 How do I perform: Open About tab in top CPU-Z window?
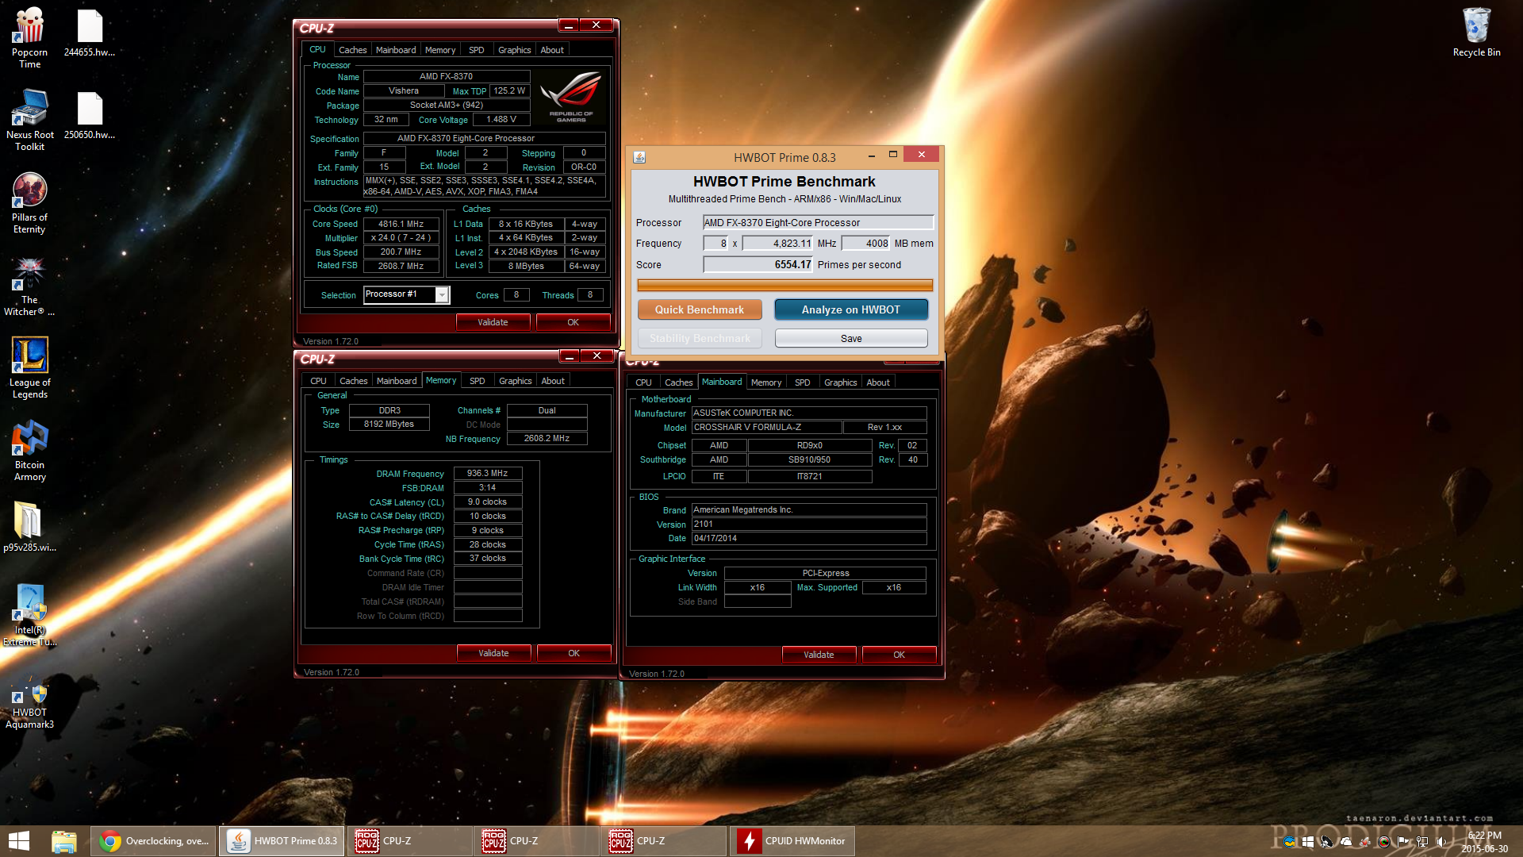552,50
